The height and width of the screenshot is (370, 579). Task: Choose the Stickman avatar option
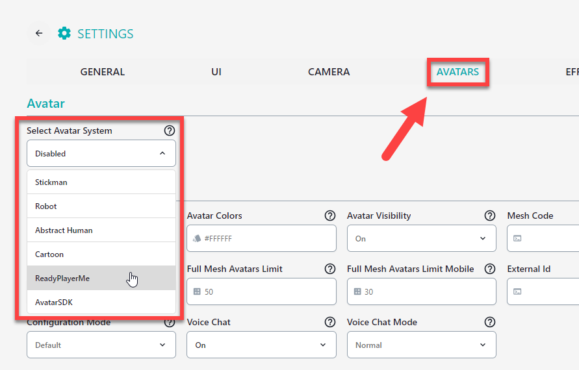[x=101, y=182]
